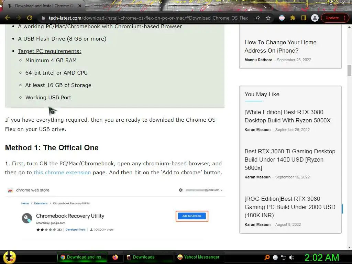Click the Add to Chrome button image

[x=192, y=216]
